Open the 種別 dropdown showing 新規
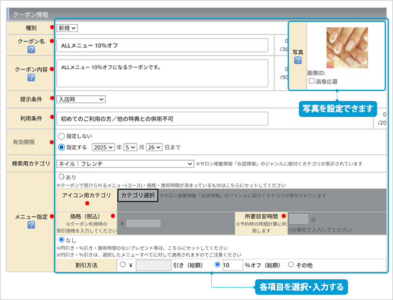 pos(67,28)
